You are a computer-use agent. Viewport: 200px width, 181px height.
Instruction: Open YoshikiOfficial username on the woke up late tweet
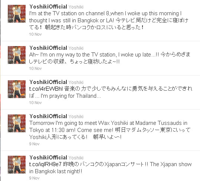[48, 48]
